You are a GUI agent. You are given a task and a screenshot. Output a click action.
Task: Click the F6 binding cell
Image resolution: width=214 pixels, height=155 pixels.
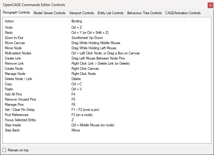73,105
